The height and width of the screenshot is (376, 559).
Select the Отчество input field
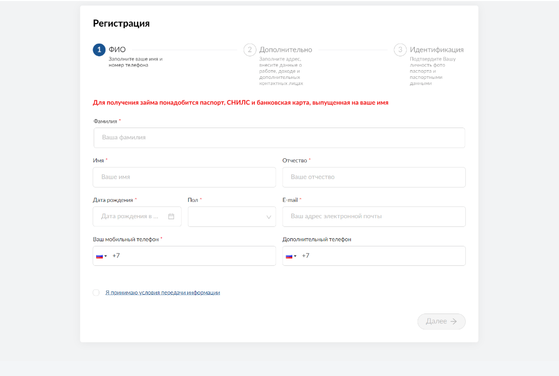[x=374, y=177]
